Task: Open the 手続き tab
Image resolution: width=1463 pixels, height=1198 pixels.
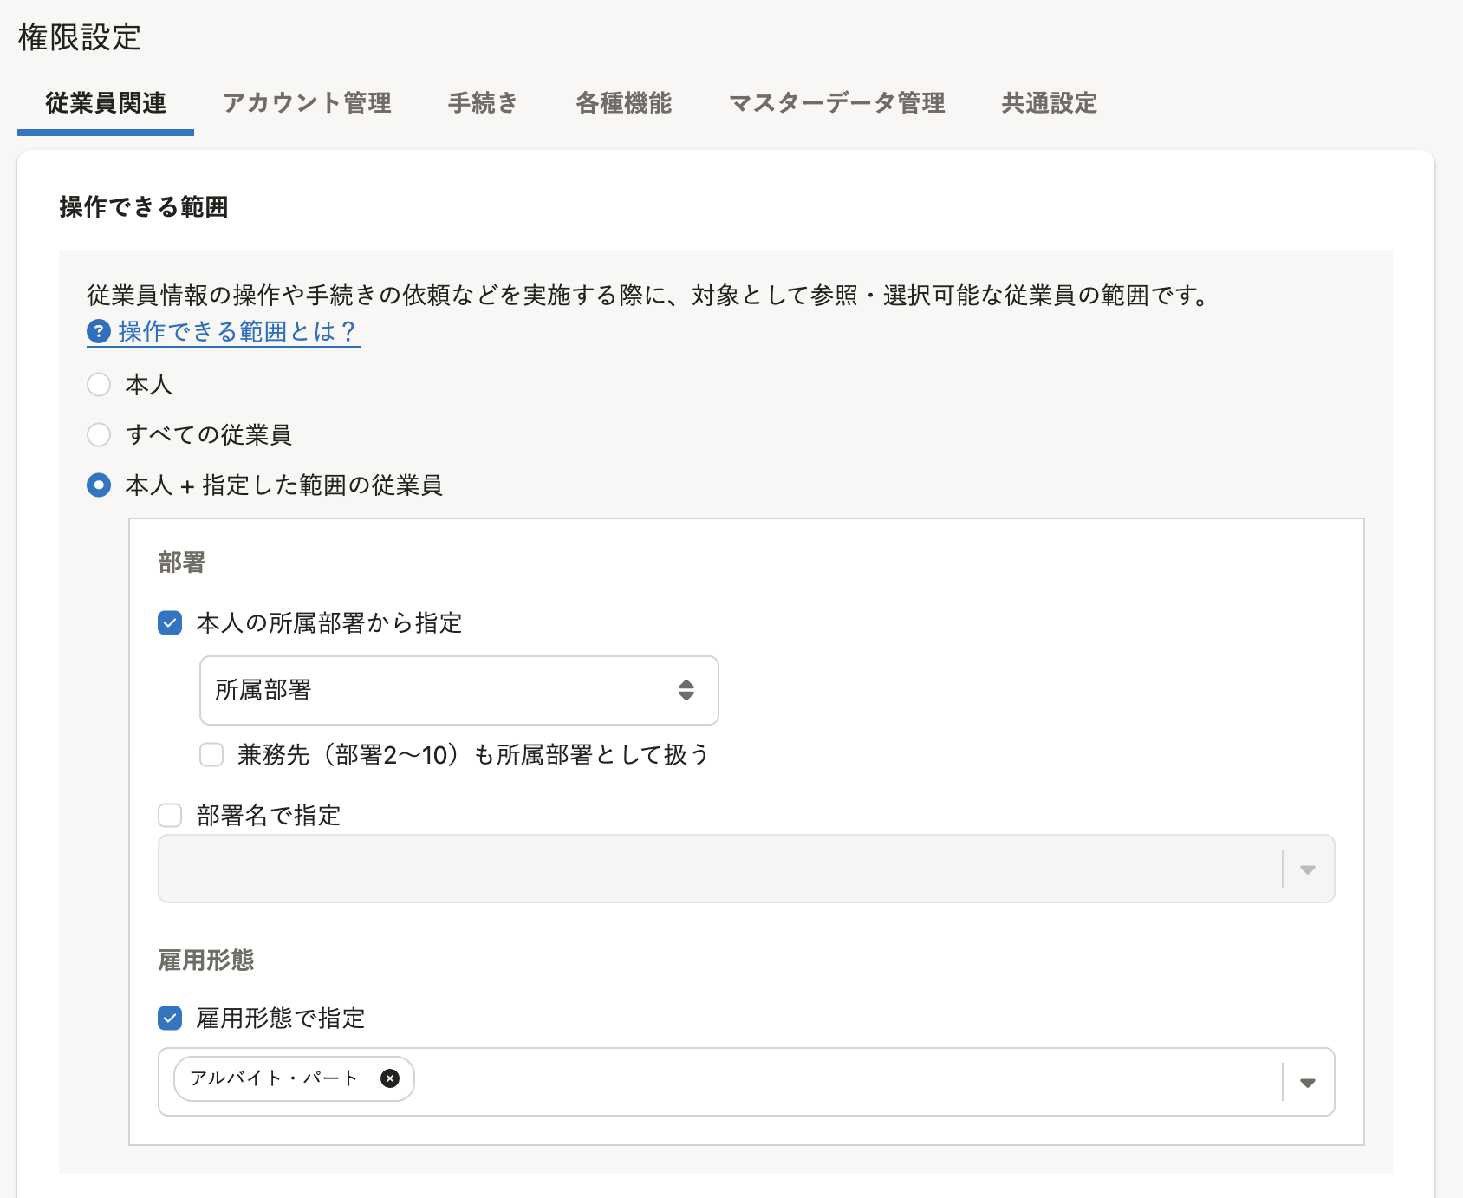Action: point(483,103)
